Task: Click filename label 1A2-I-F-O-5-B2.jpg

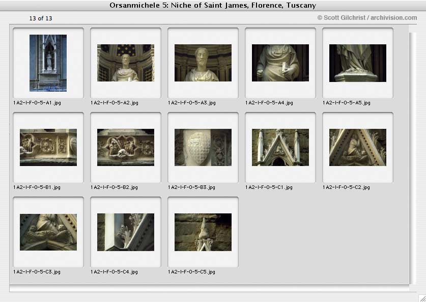Action: tap(114, 187)
